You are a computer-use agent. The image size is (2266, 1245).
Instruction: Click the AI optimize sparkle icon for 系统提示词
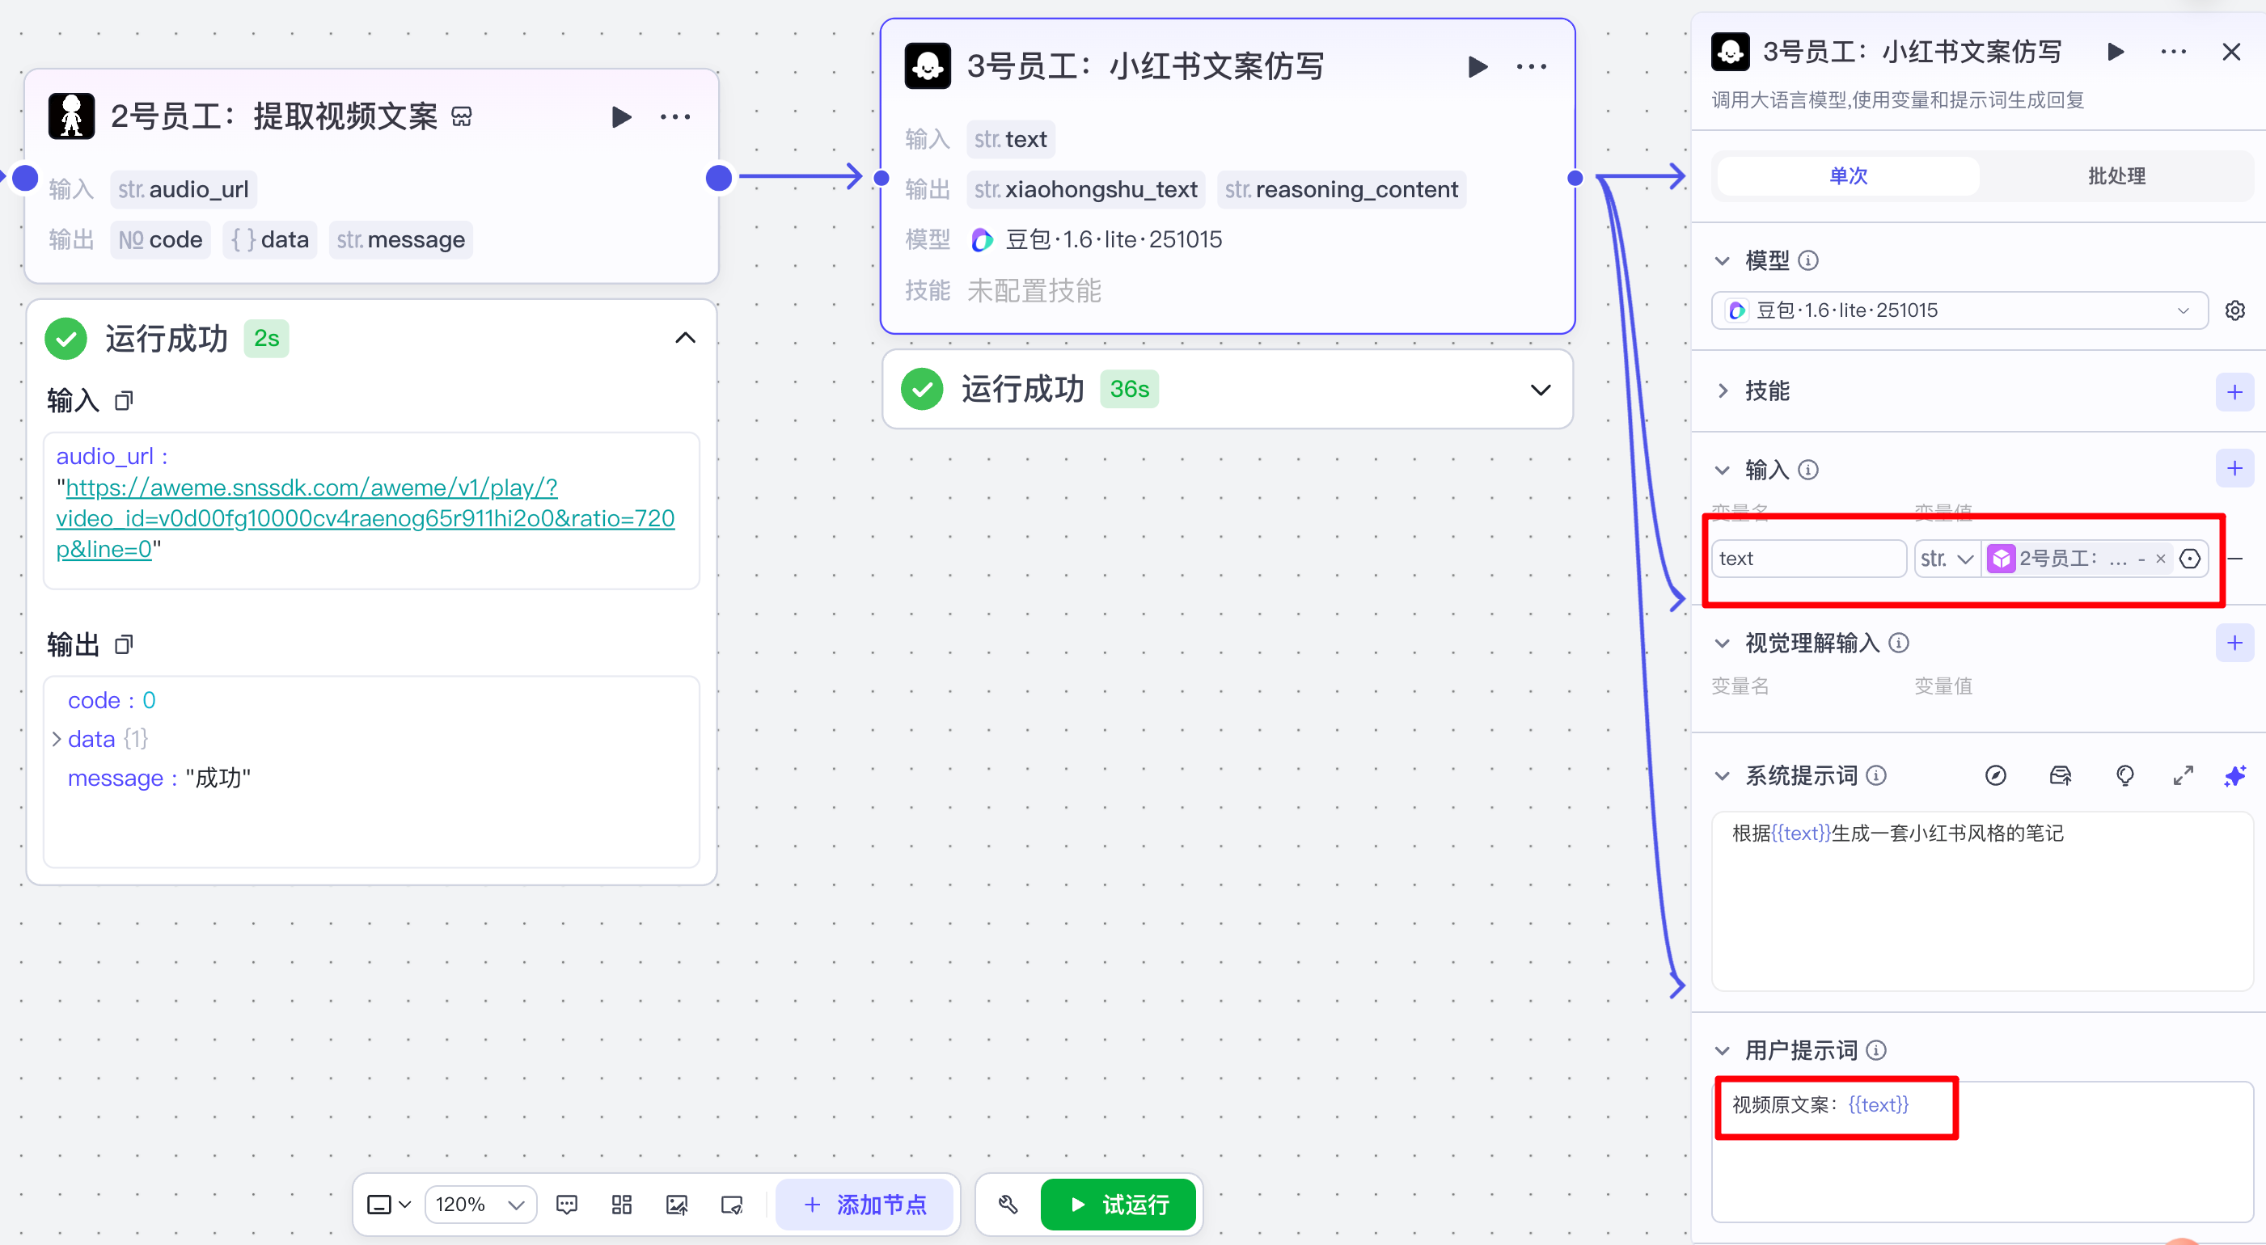[2234, 775]
